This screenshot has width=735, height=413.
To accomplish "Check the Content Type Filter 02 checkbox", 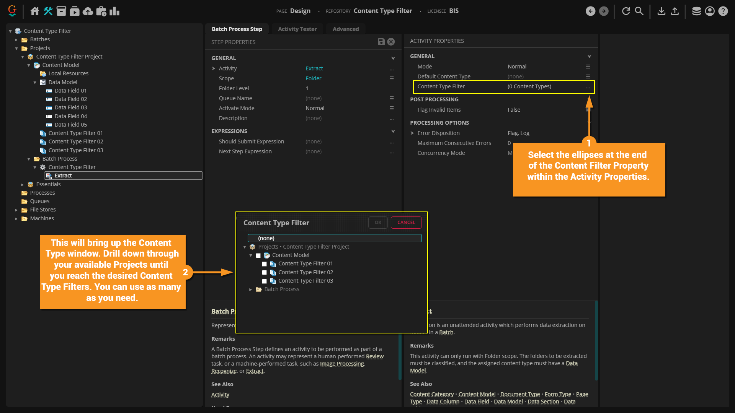I will pos(264,272).
